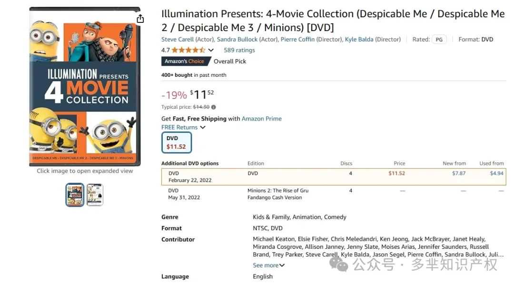Open the 589 ratings link
This screenshot has width=514, height=285.
[x=239, y=50]
